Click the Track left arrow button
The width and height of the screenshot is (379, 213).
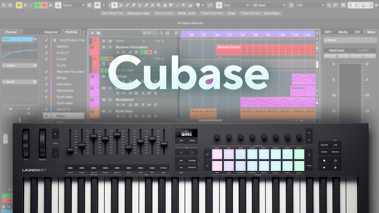181,152
